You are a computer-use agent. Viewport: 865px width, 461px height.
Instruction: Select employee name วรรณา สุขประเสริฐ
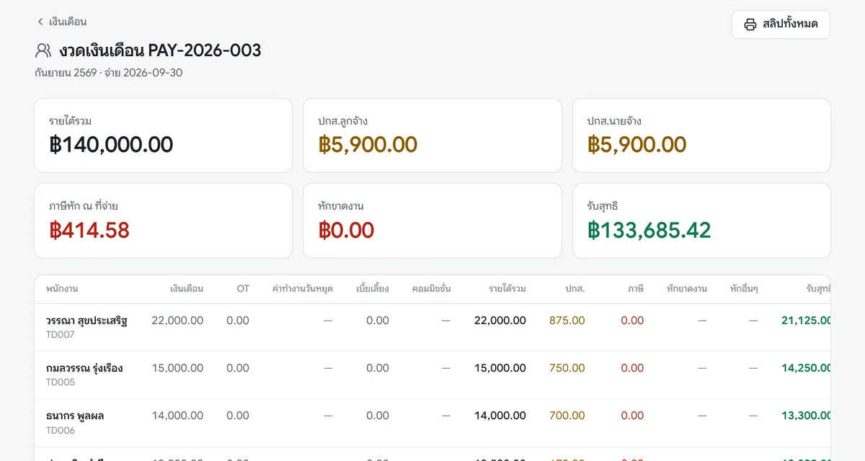point(86,321)
